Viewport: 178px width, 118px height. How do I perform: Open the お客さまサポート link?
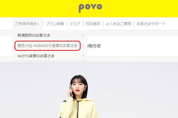click(x=151, y=24)
